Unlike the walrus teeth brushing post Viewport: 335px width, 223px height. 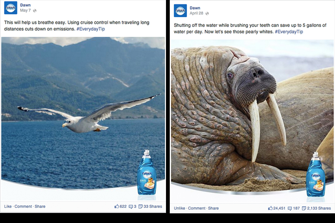(x=179, y=208)
